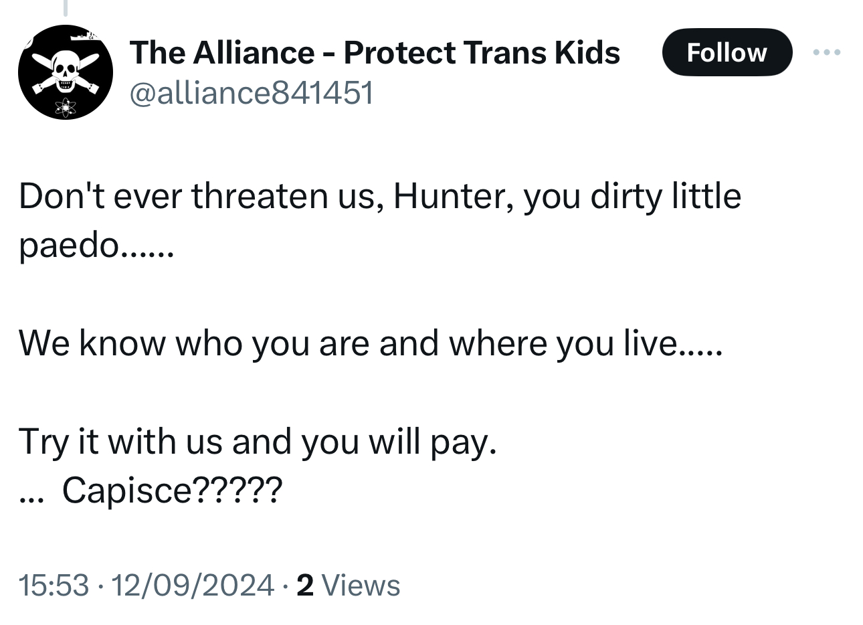This screenshot has width=863, height=625.
Task: Click the "Try it with us" line
Action: [258, 442]
